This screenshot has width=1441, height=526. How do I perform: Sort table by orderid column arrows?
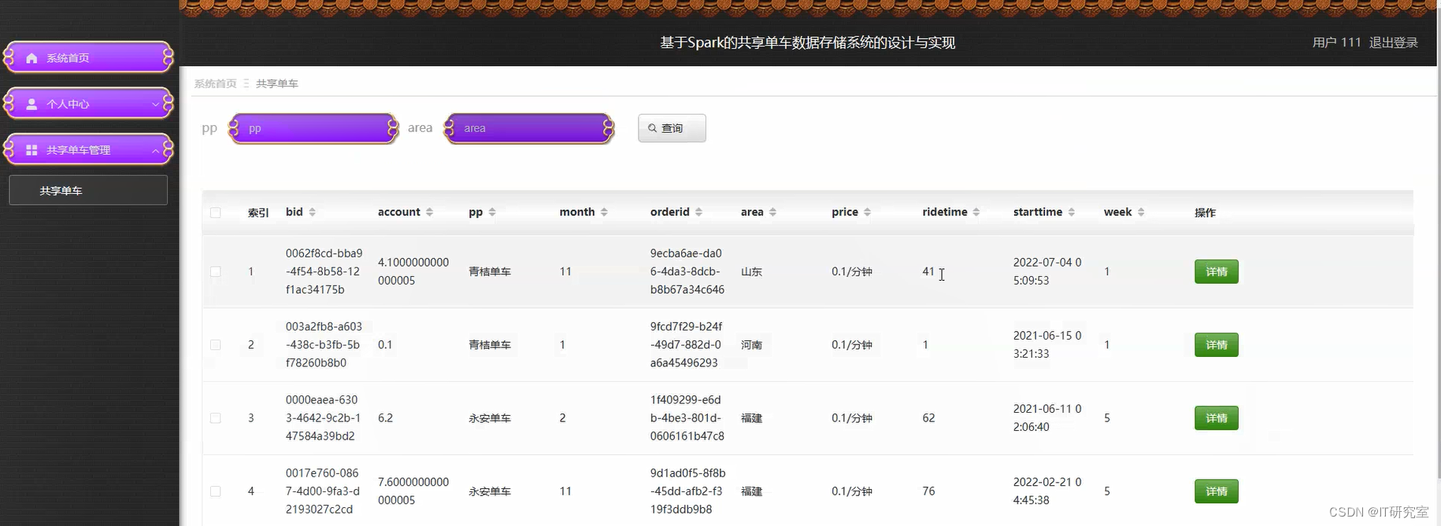click(698, 212)
